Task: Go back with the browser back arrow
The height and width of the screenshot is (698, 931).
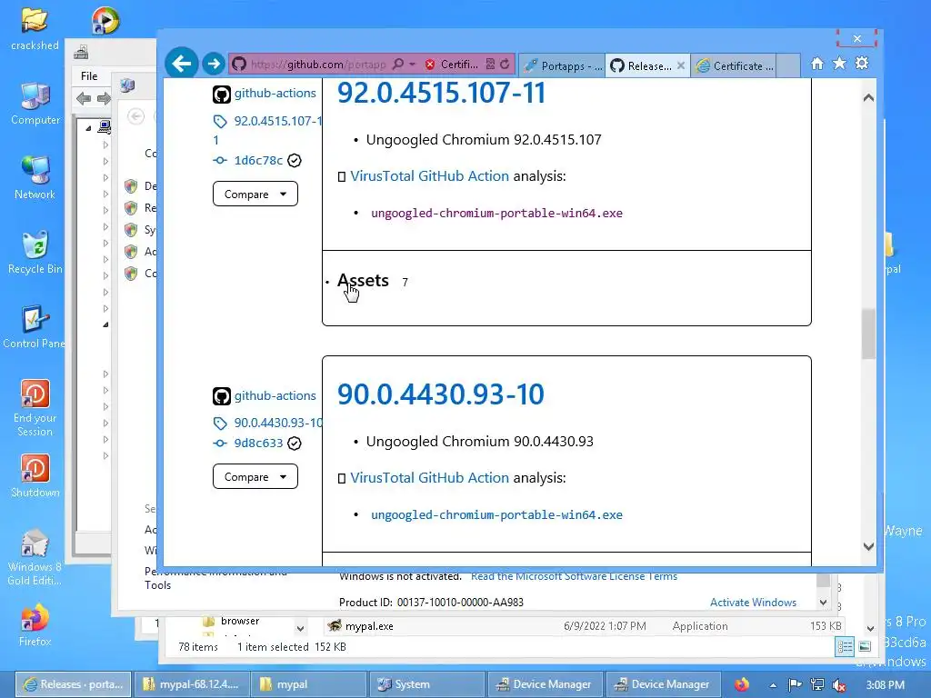Action: point(181,63)
